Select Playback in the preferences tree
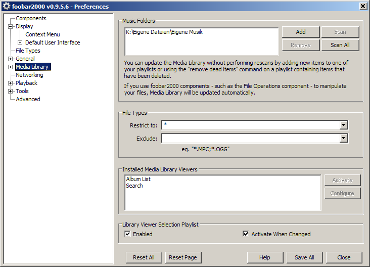 [26, 83]
